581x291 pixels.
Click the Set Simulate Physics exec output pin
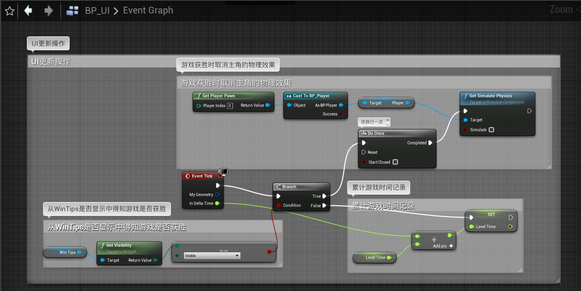click(x=530, y=111)
